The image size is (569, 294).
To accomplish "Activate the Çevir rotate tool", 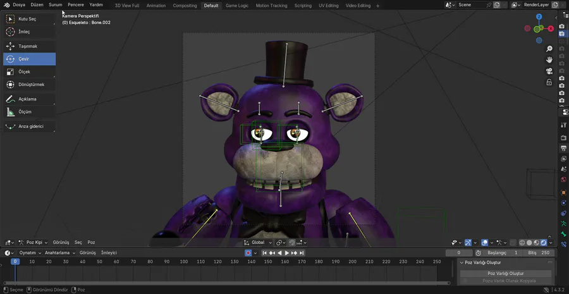I will point(29,59).
